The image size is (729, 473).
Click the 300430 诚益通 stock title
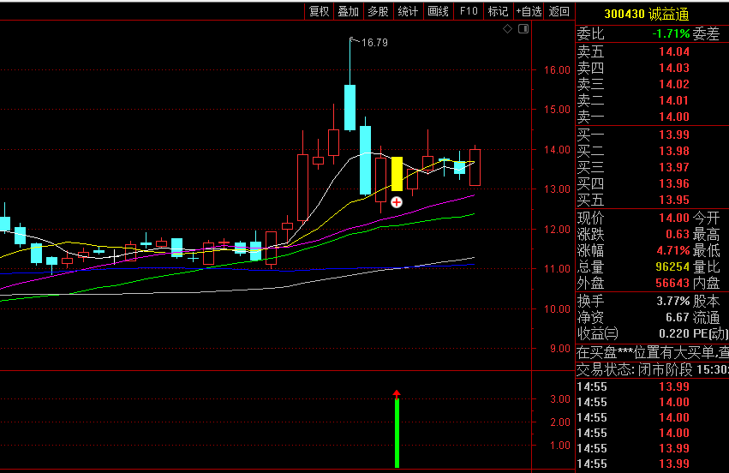tap(647, 14)
